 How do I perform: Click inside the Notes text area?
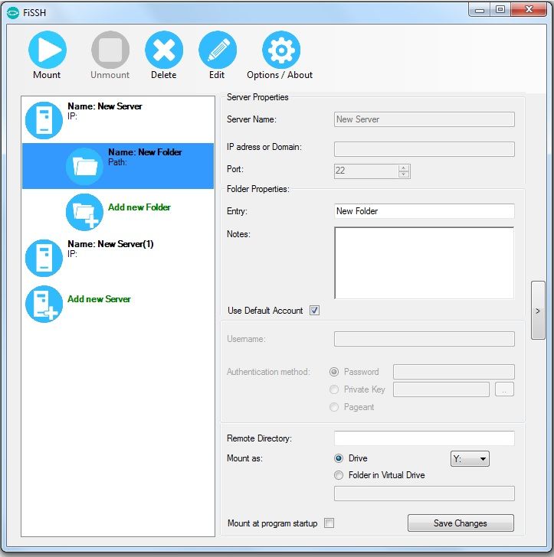tap(424, 262)
